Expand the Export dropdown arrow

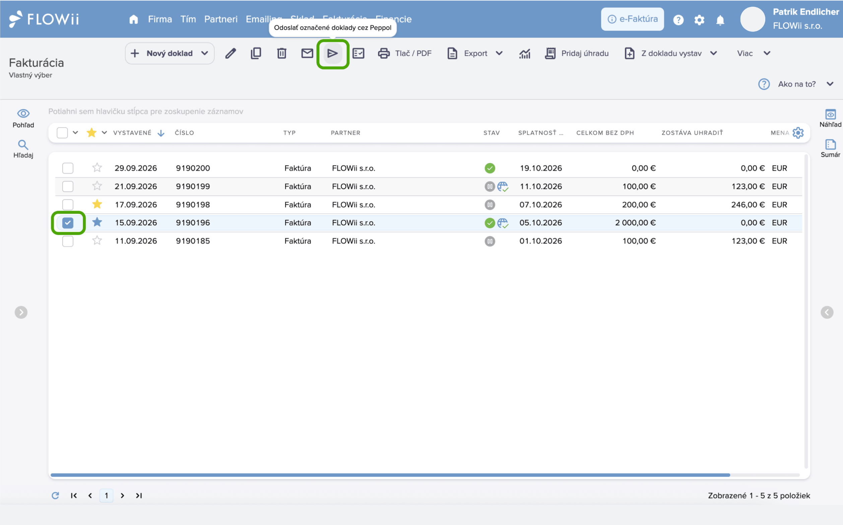(499, 53)
